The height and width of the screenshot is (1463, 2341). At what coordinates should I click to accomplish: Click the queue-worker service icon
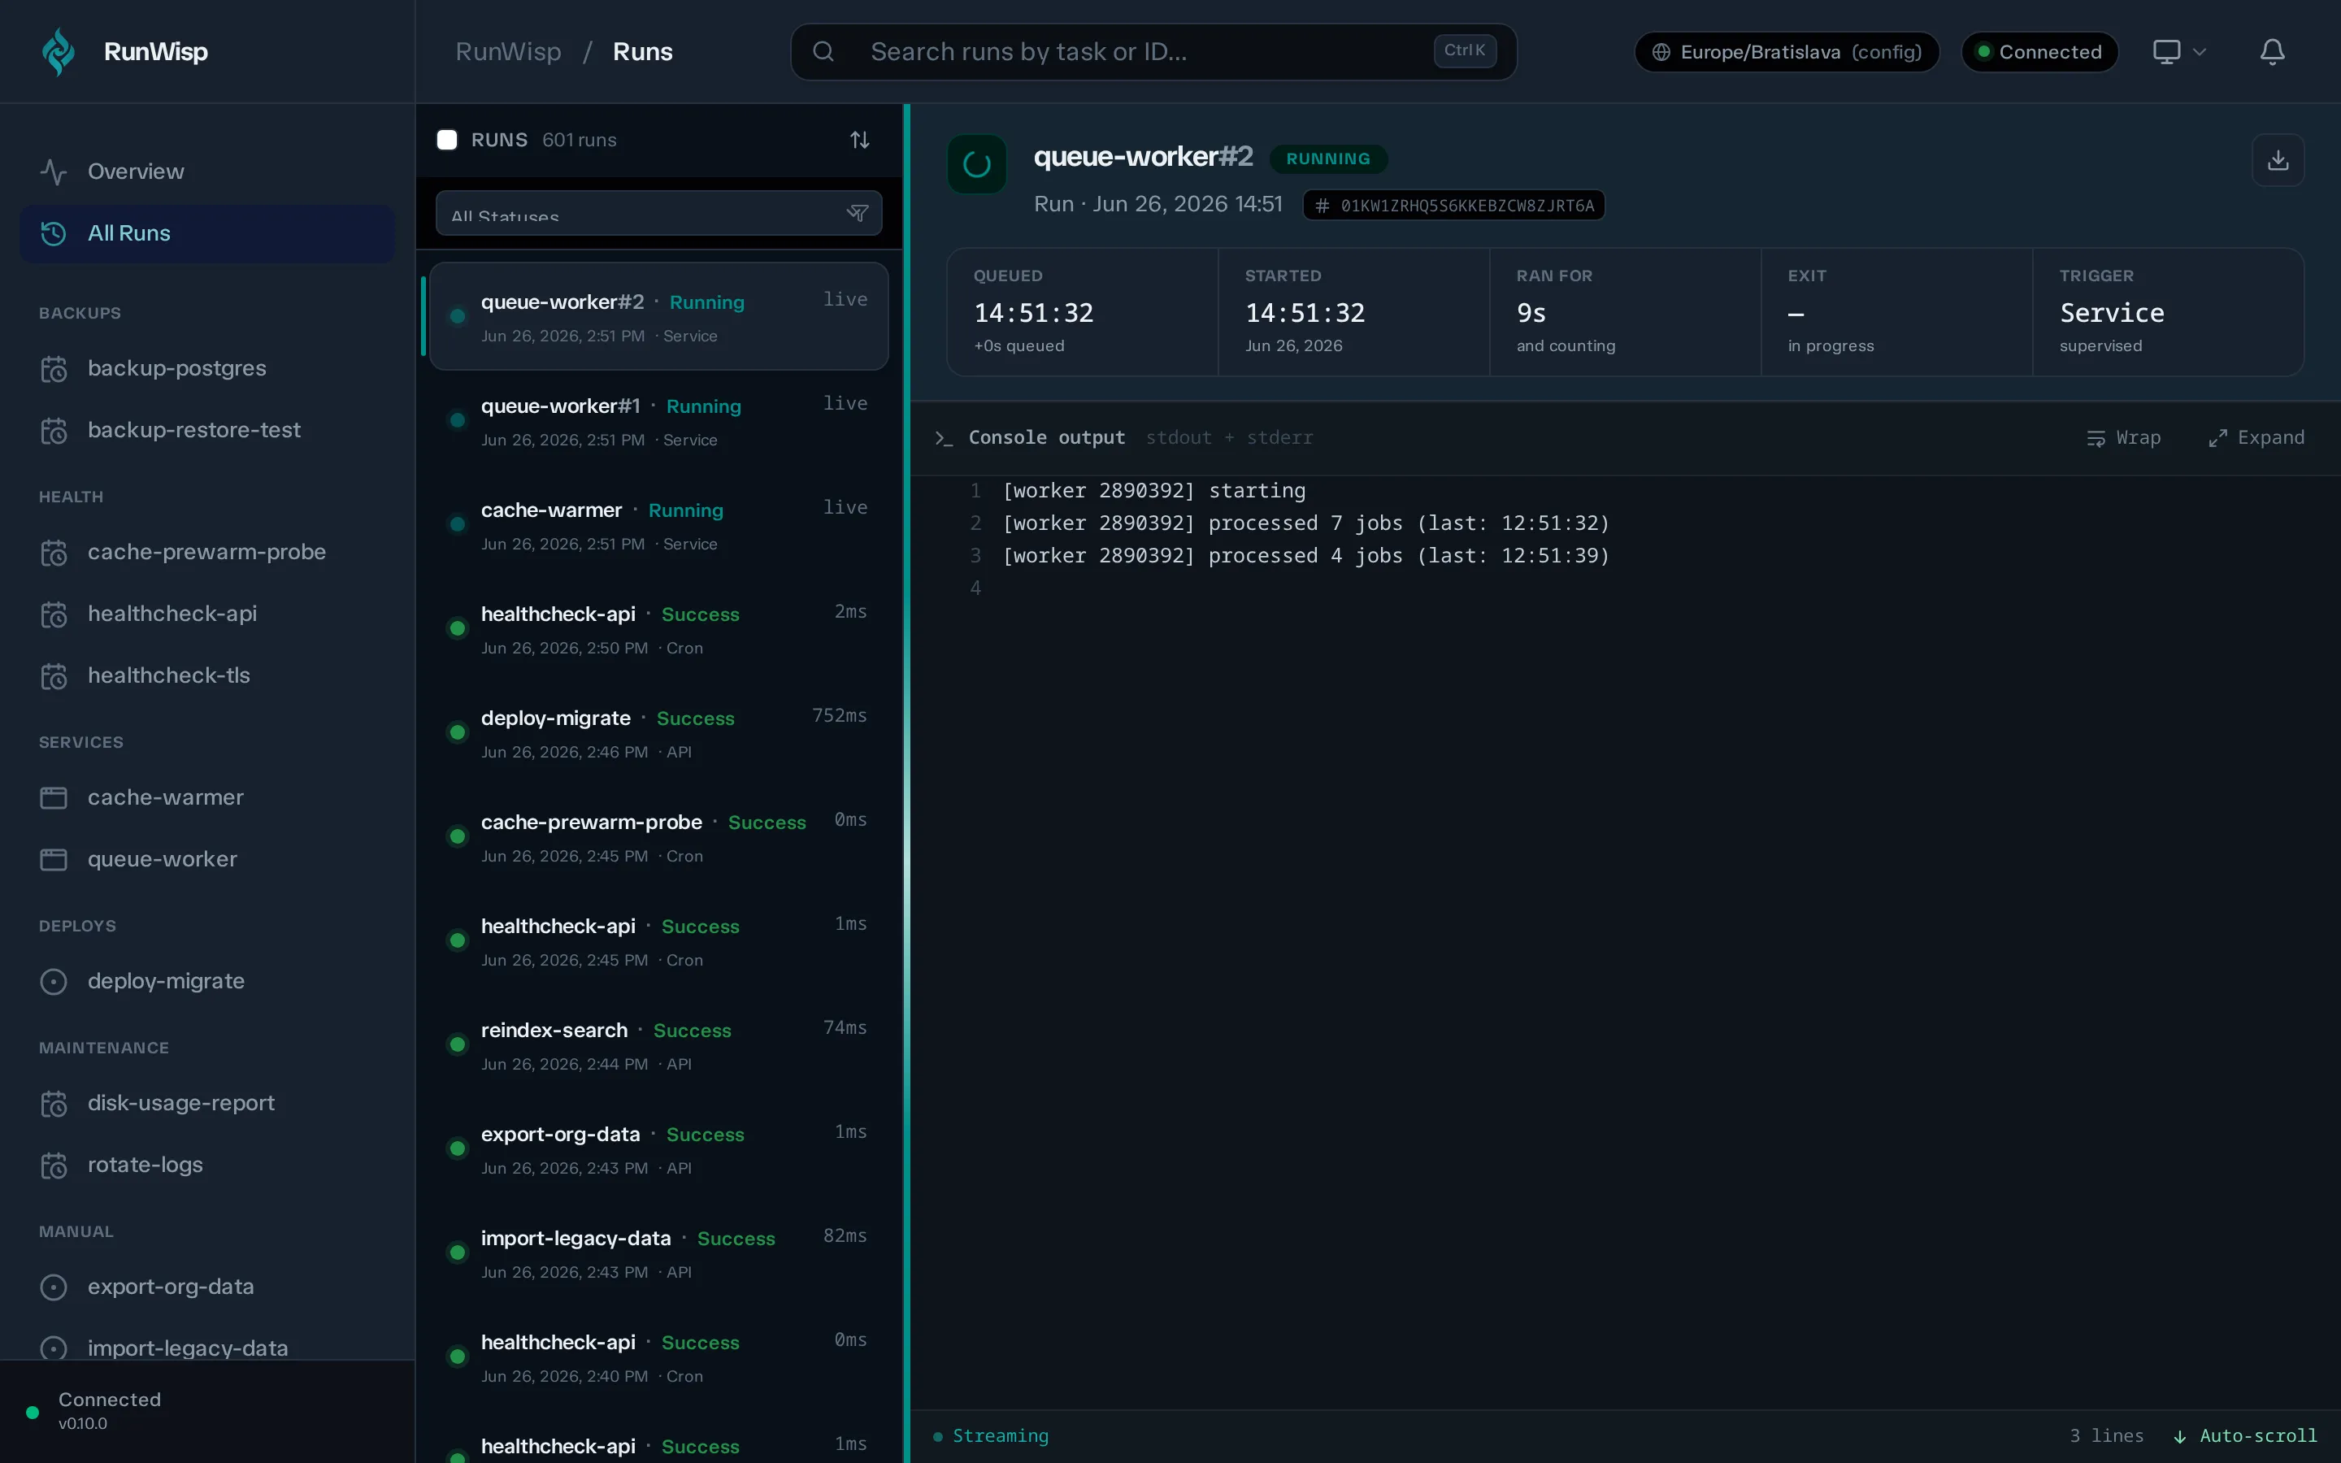pos(54,859)
